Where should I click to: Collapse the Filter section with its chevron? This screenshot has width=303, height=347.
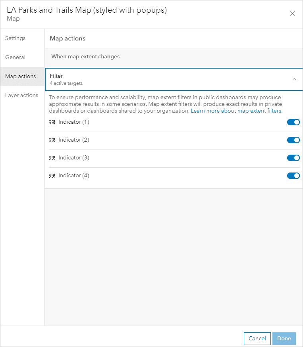tap(294, 79)
